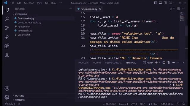Open usuarios.txt file
Screen dimensions: 190x106
[x=24, y=35]
